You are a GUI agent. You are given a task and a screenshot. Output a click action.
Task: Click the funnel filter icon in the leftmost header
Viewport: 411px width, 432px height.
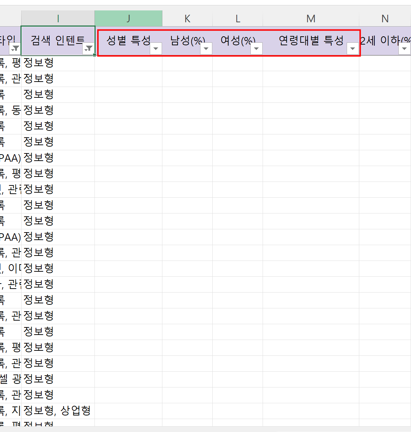[x=15, y=49]
